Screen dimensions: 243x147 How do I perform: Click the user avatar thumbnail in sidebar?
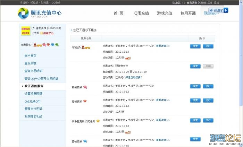pos(26,31)
